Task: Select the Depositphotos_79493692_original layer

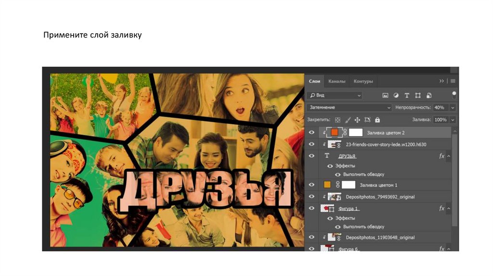Action: click(380, 197)
